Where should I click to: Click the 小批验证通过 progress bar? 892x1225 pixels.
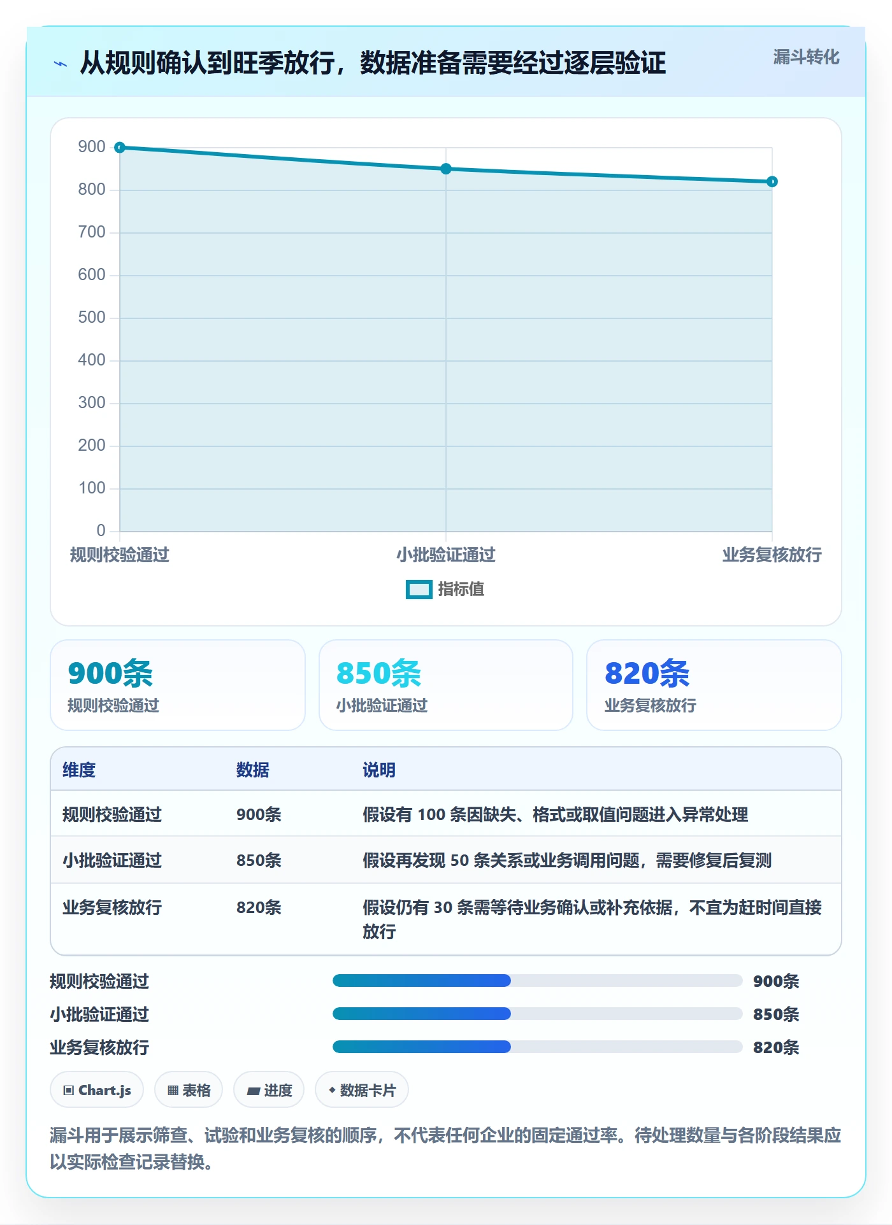[537, 1014]
